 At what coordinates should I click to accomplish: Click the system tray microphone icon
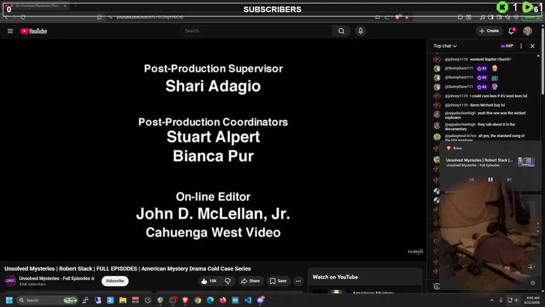[x=501, y=300]
